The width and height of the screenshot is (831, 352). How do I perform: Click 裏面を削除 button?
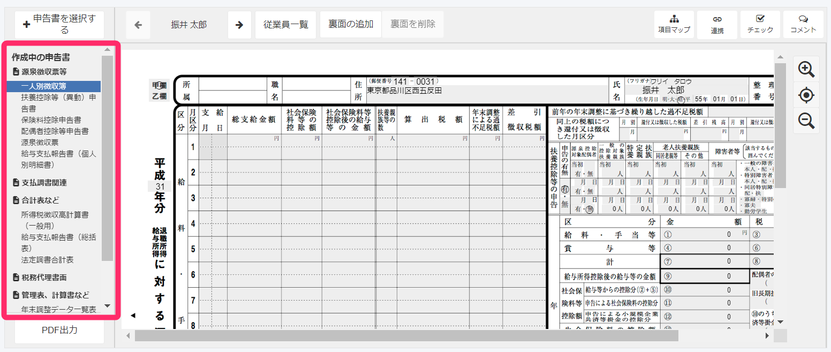413,24
